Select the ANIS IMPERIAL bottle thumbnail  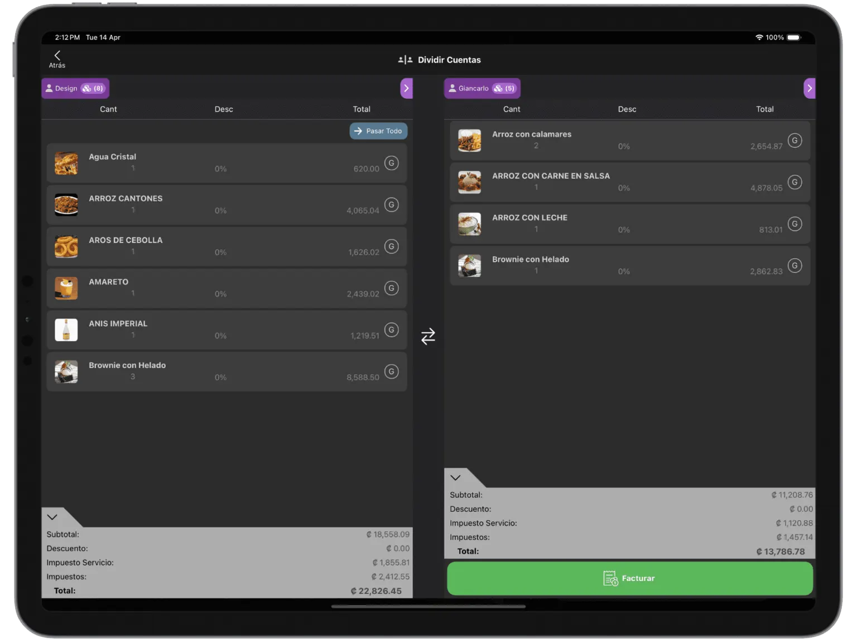point(66,330)
